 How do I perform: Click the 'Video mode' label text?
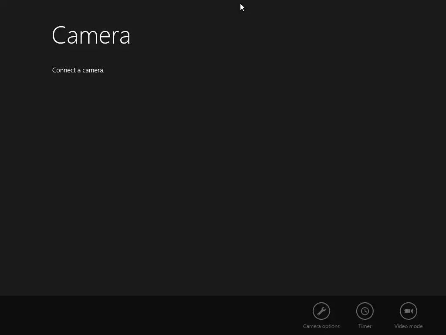point(409,326)
